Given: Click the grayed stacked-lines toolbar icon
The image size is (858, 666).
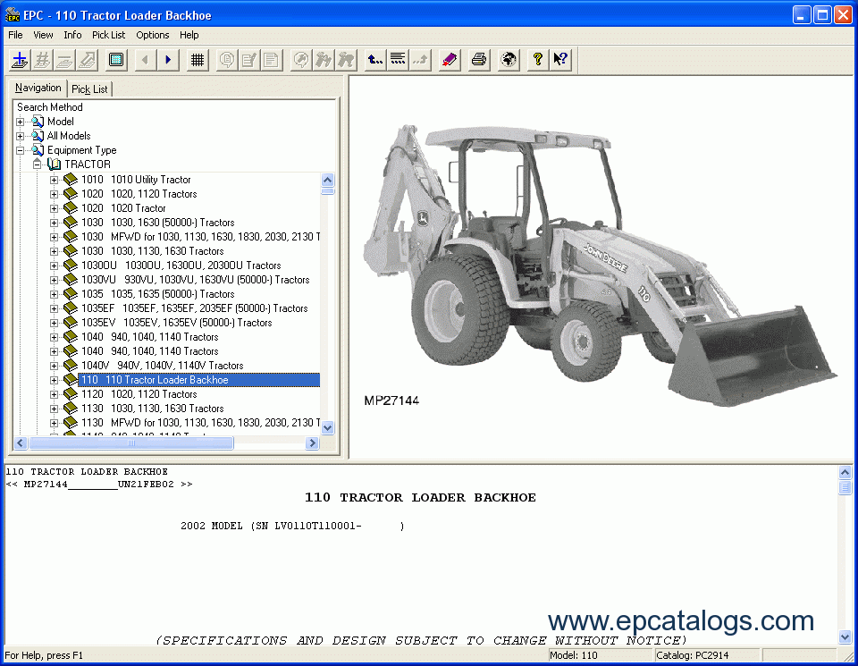Looking at the screenshot, I should [x=64, y=60].
